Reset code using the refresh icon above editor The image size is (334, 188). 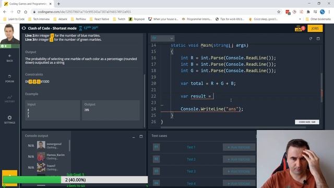pos(311,39)
